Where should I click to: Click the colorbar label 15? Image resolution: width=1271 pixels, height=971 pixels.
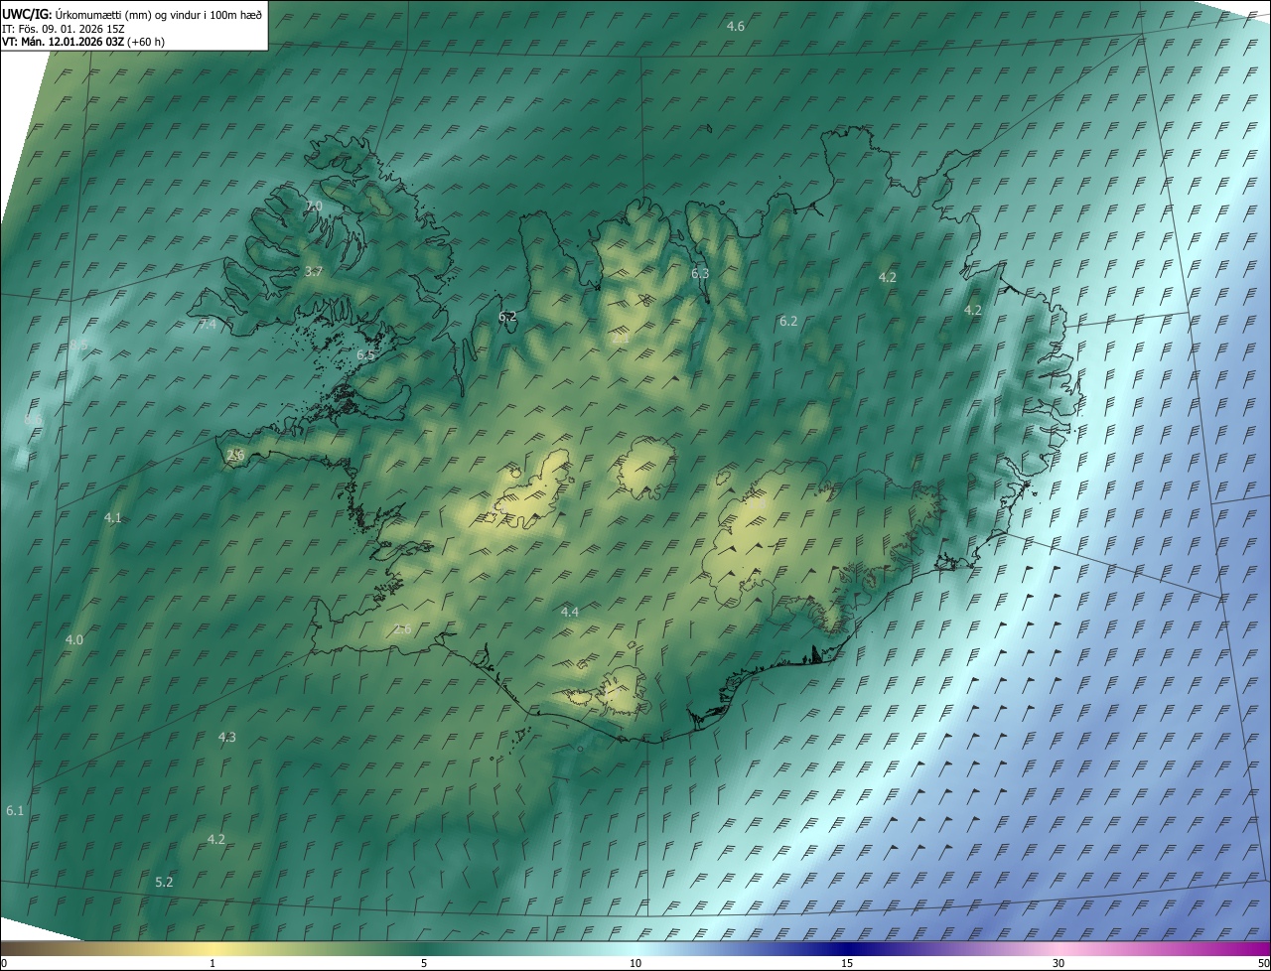coord(847,963)
